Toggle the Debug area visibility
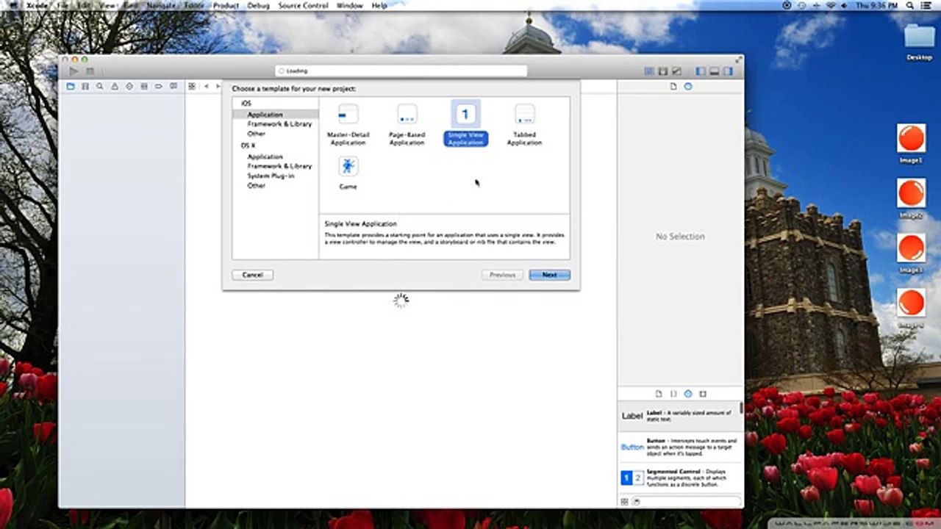This screenshot has width=941, height=529. tap(714, 71)
